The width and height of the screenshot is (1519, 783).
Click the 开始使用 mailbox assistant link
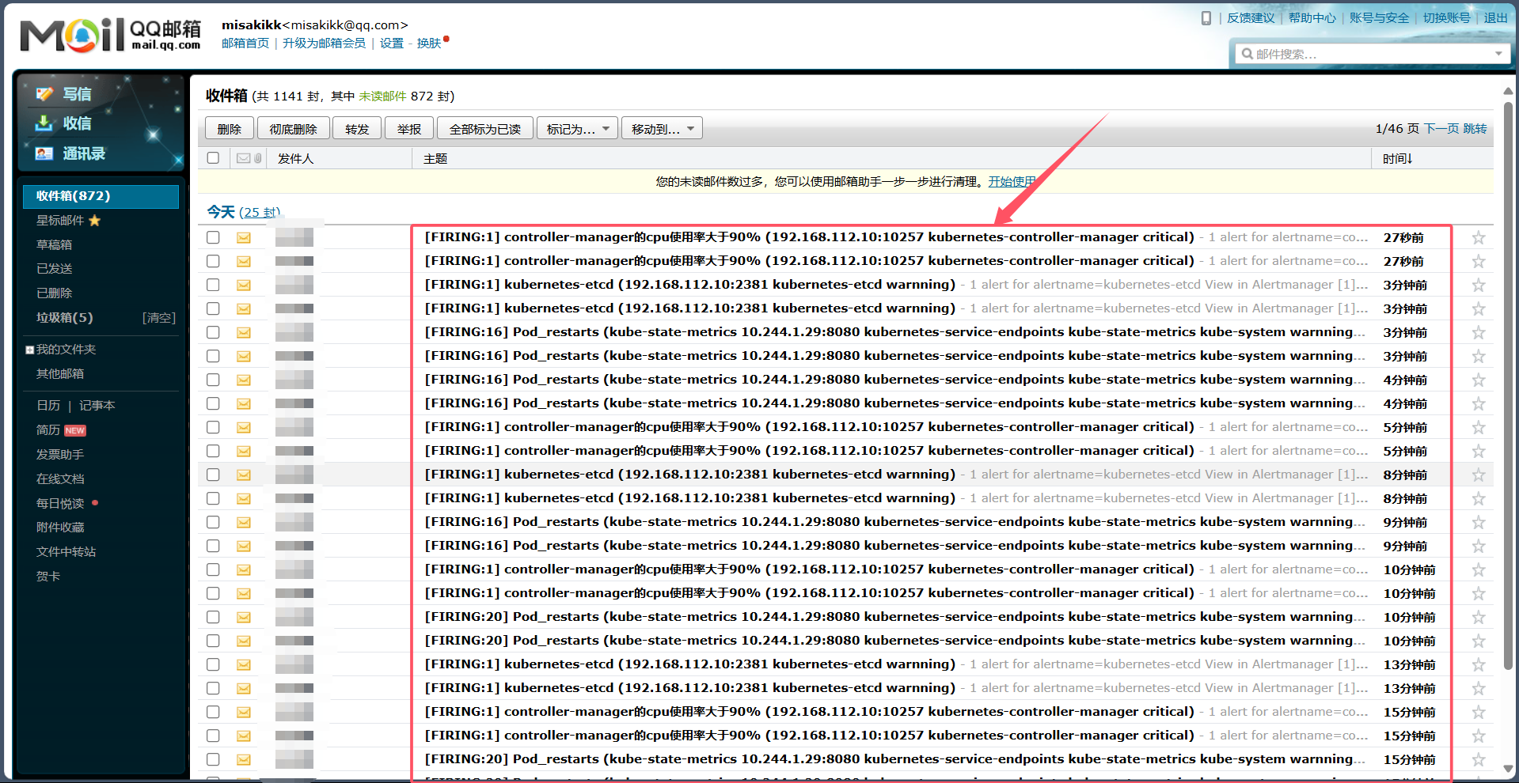[x=1012, y=182]
